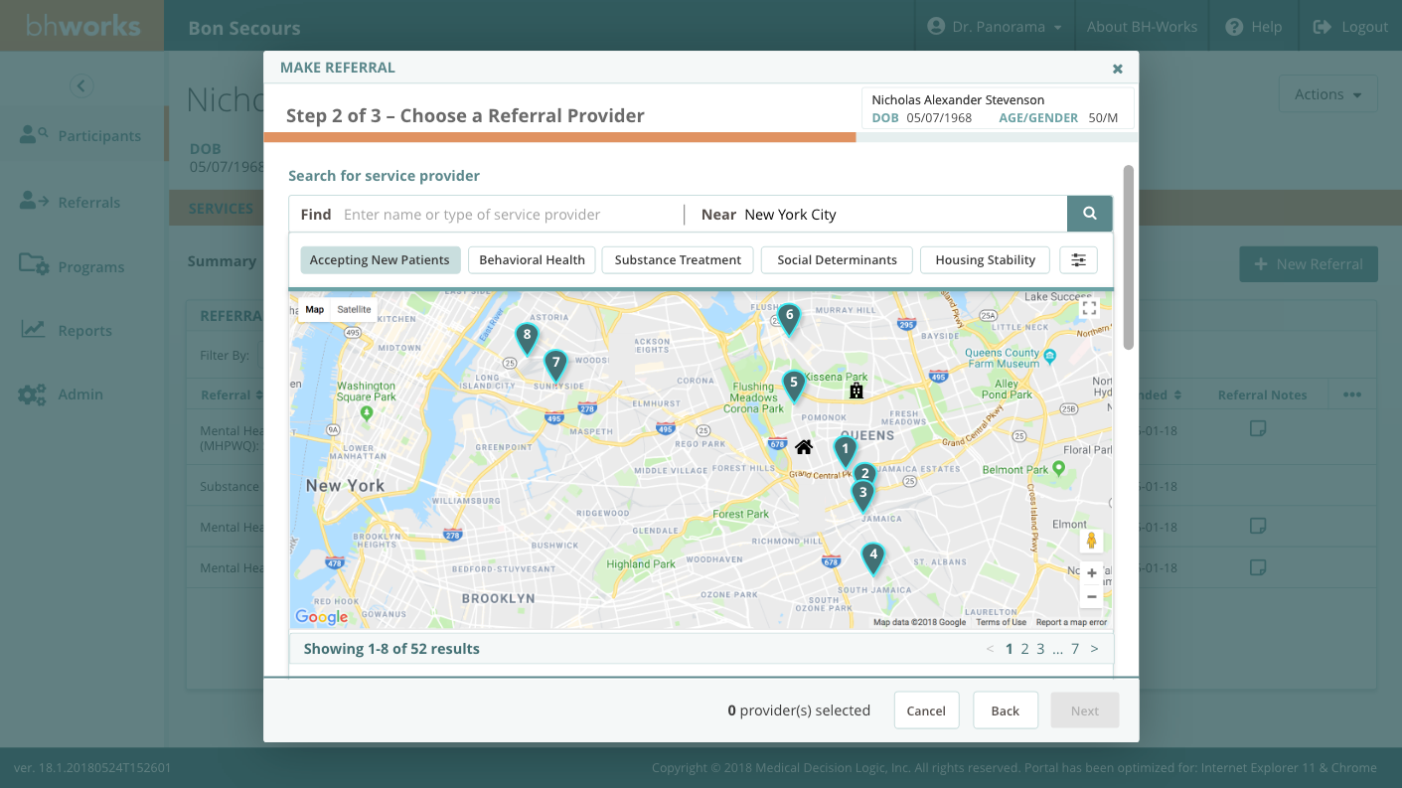Open the Actions dropdown

coord(1327,94)
